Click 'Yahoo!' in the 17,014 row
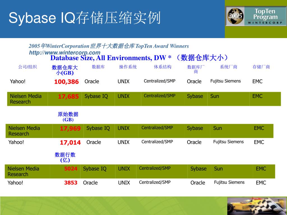Screen dimensions: 287x215 click(x=16, y=142)
